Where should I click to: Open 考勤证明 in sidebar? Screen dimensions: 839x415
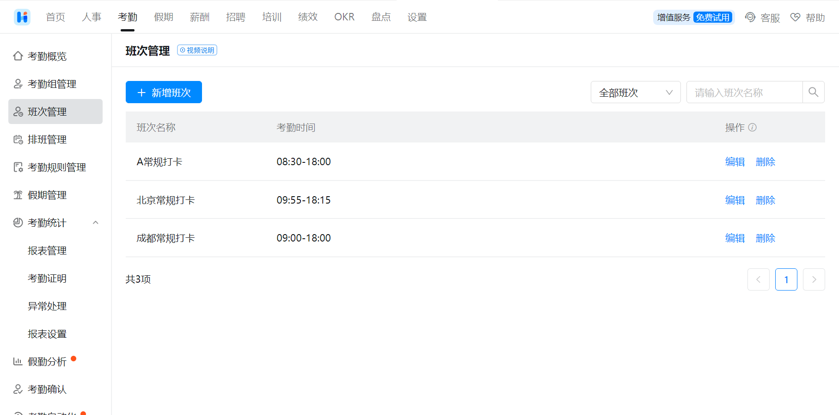[47, 278]
